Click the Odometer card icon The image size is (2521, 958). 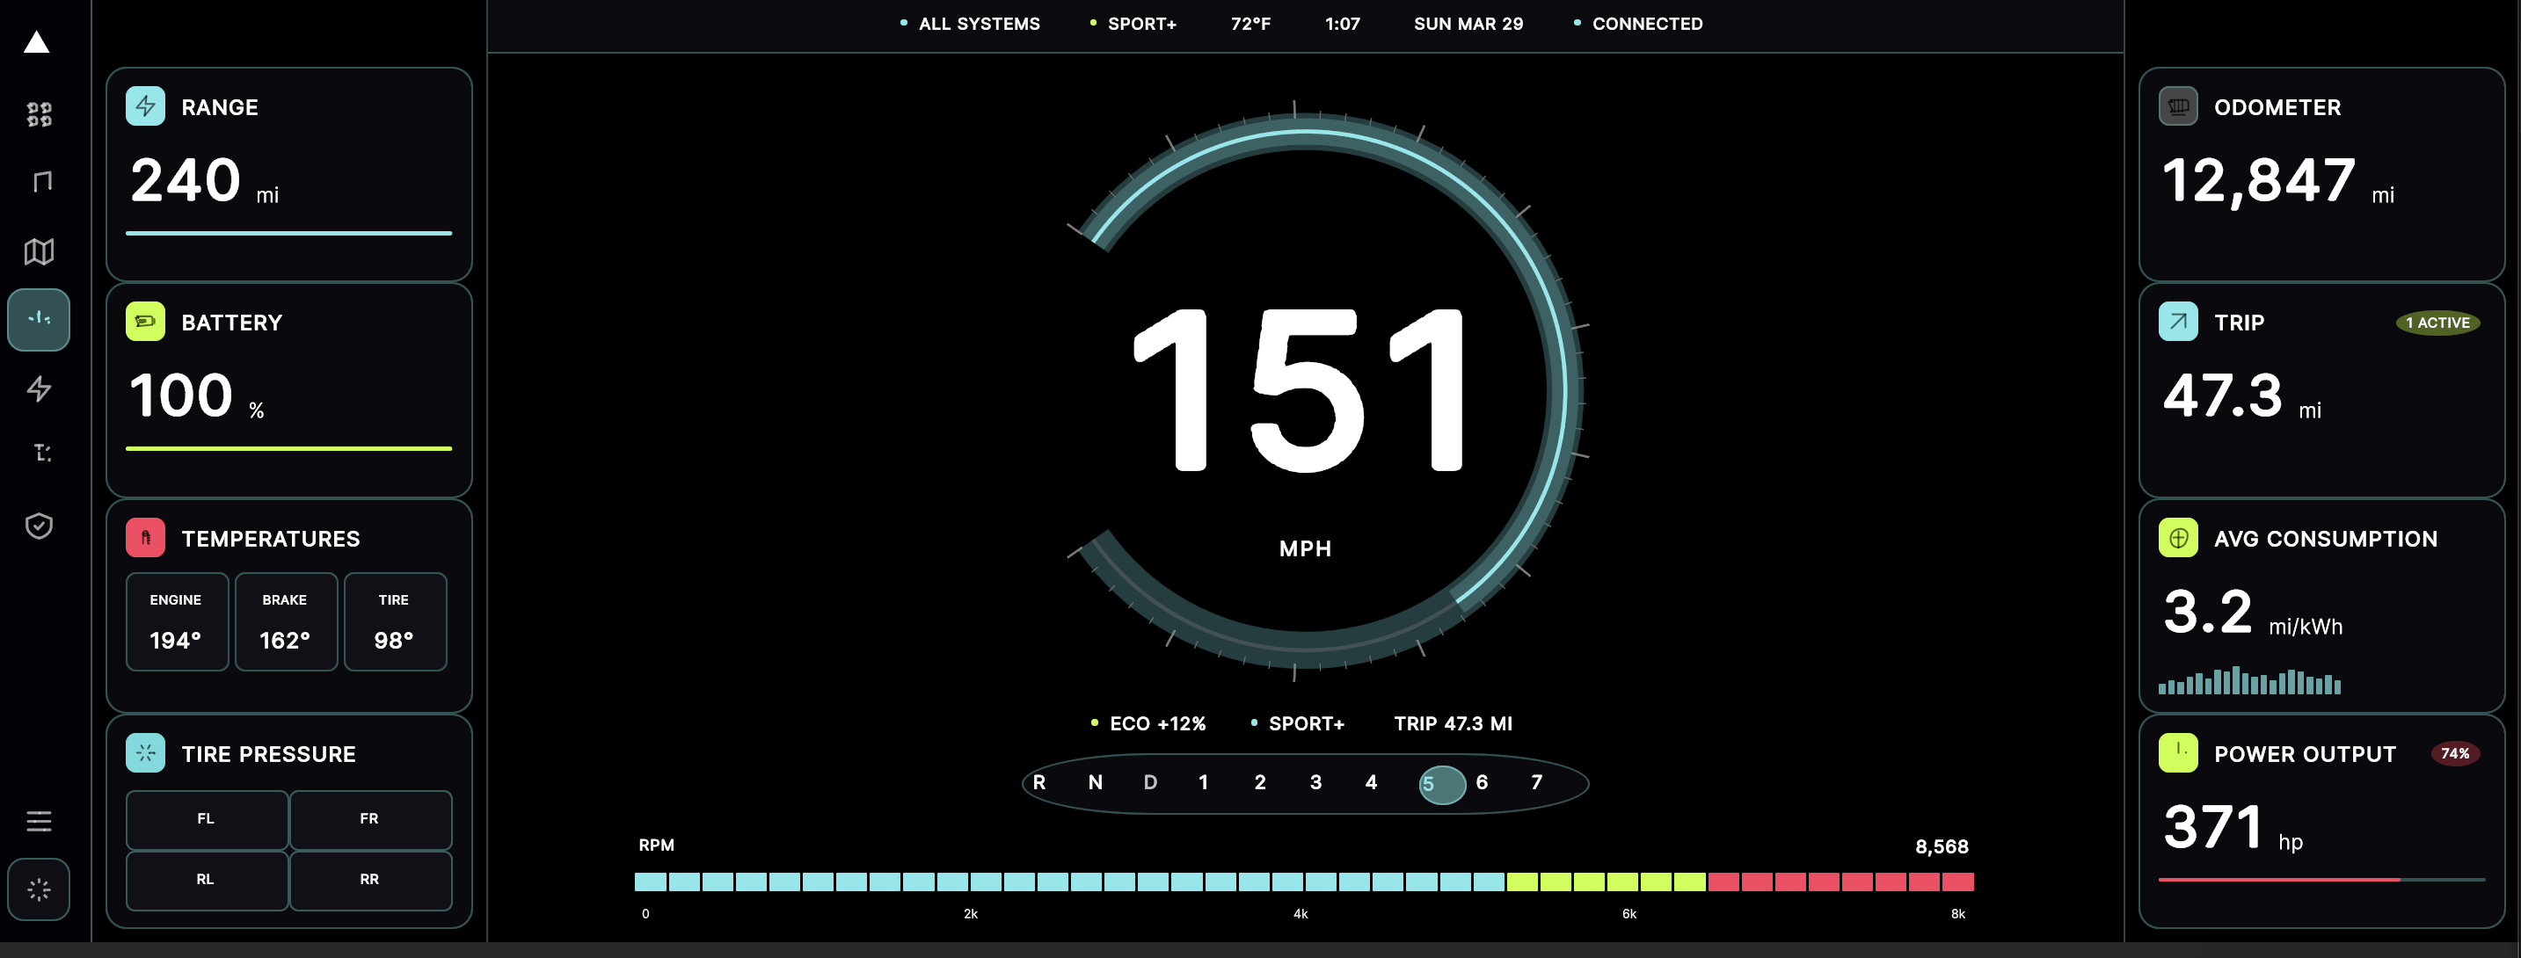click(2177, 106)
